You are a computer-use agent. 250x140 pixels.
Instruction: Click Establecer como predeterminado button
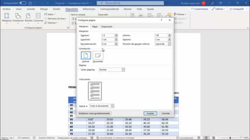pos(94,113)
